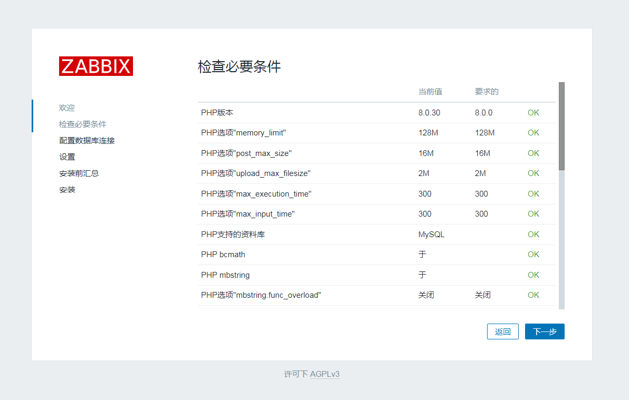Click the PHP支持的资料库 row label

tap(233, 235)
